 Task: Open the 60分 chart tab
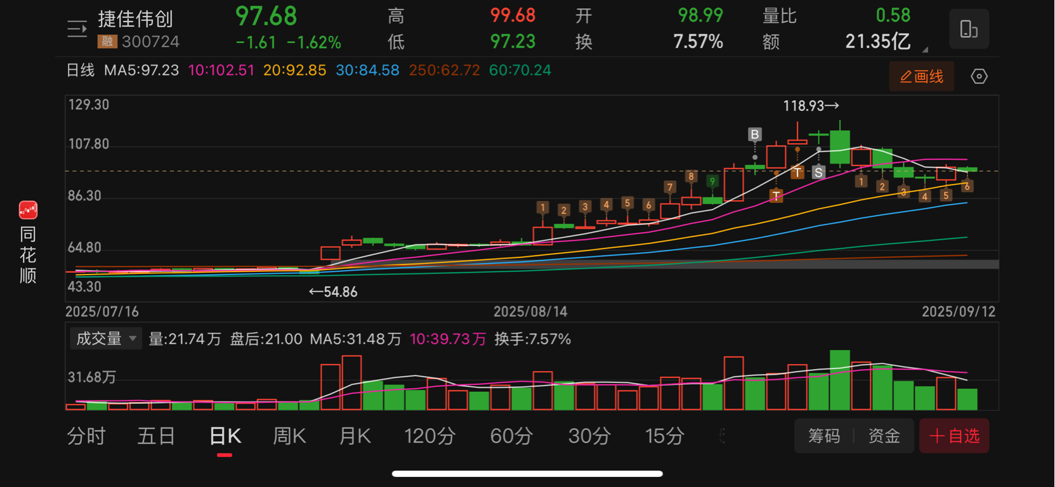[511, 436]
